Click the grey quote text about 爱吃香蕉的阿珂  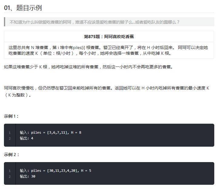point(94,22)
